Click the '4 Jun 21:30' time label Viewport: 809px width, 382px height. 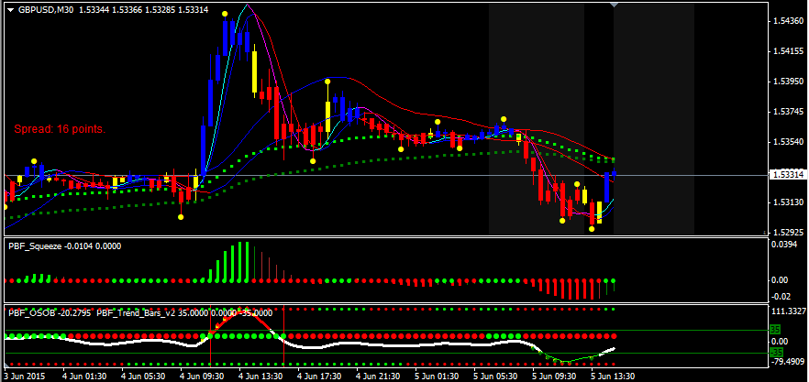[x=376, y=377]
